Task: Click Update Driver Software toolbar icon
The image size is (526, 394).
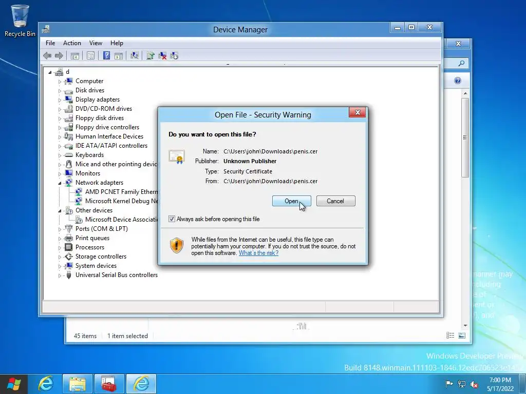Action: pyautogui.click(x=151, y=55)
